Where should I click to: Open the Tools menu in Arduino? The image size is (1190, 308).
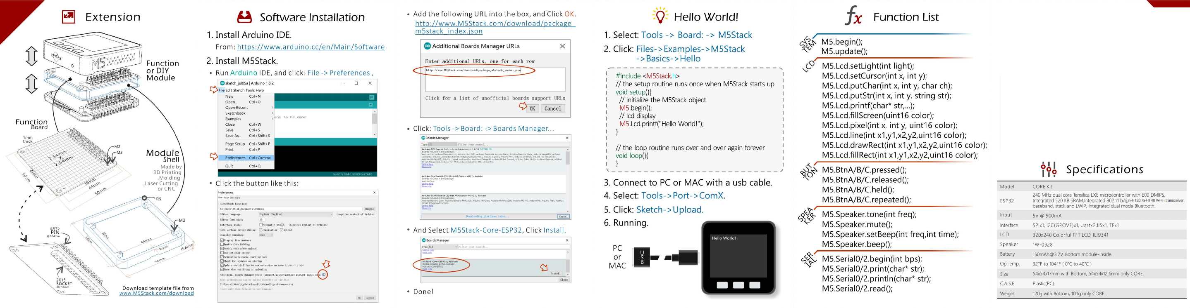point(250,90)
